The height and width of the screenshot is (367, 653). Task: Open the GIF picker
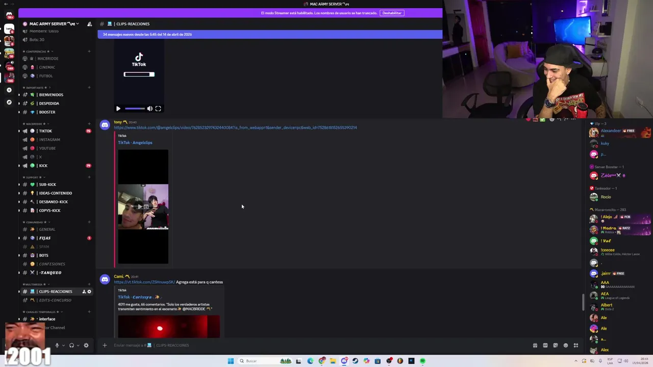(545, 345)
